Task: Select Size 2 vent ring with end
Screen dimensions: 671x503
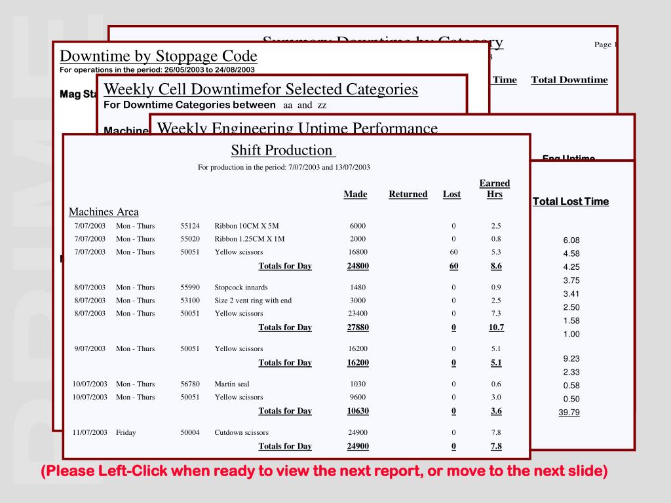Action: click(253, 300)
